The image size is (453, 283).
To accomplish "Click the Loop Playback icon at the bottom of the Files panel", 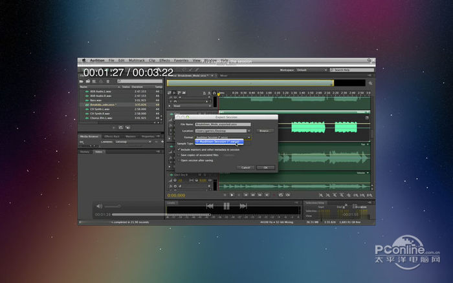I will click(121, 127).
